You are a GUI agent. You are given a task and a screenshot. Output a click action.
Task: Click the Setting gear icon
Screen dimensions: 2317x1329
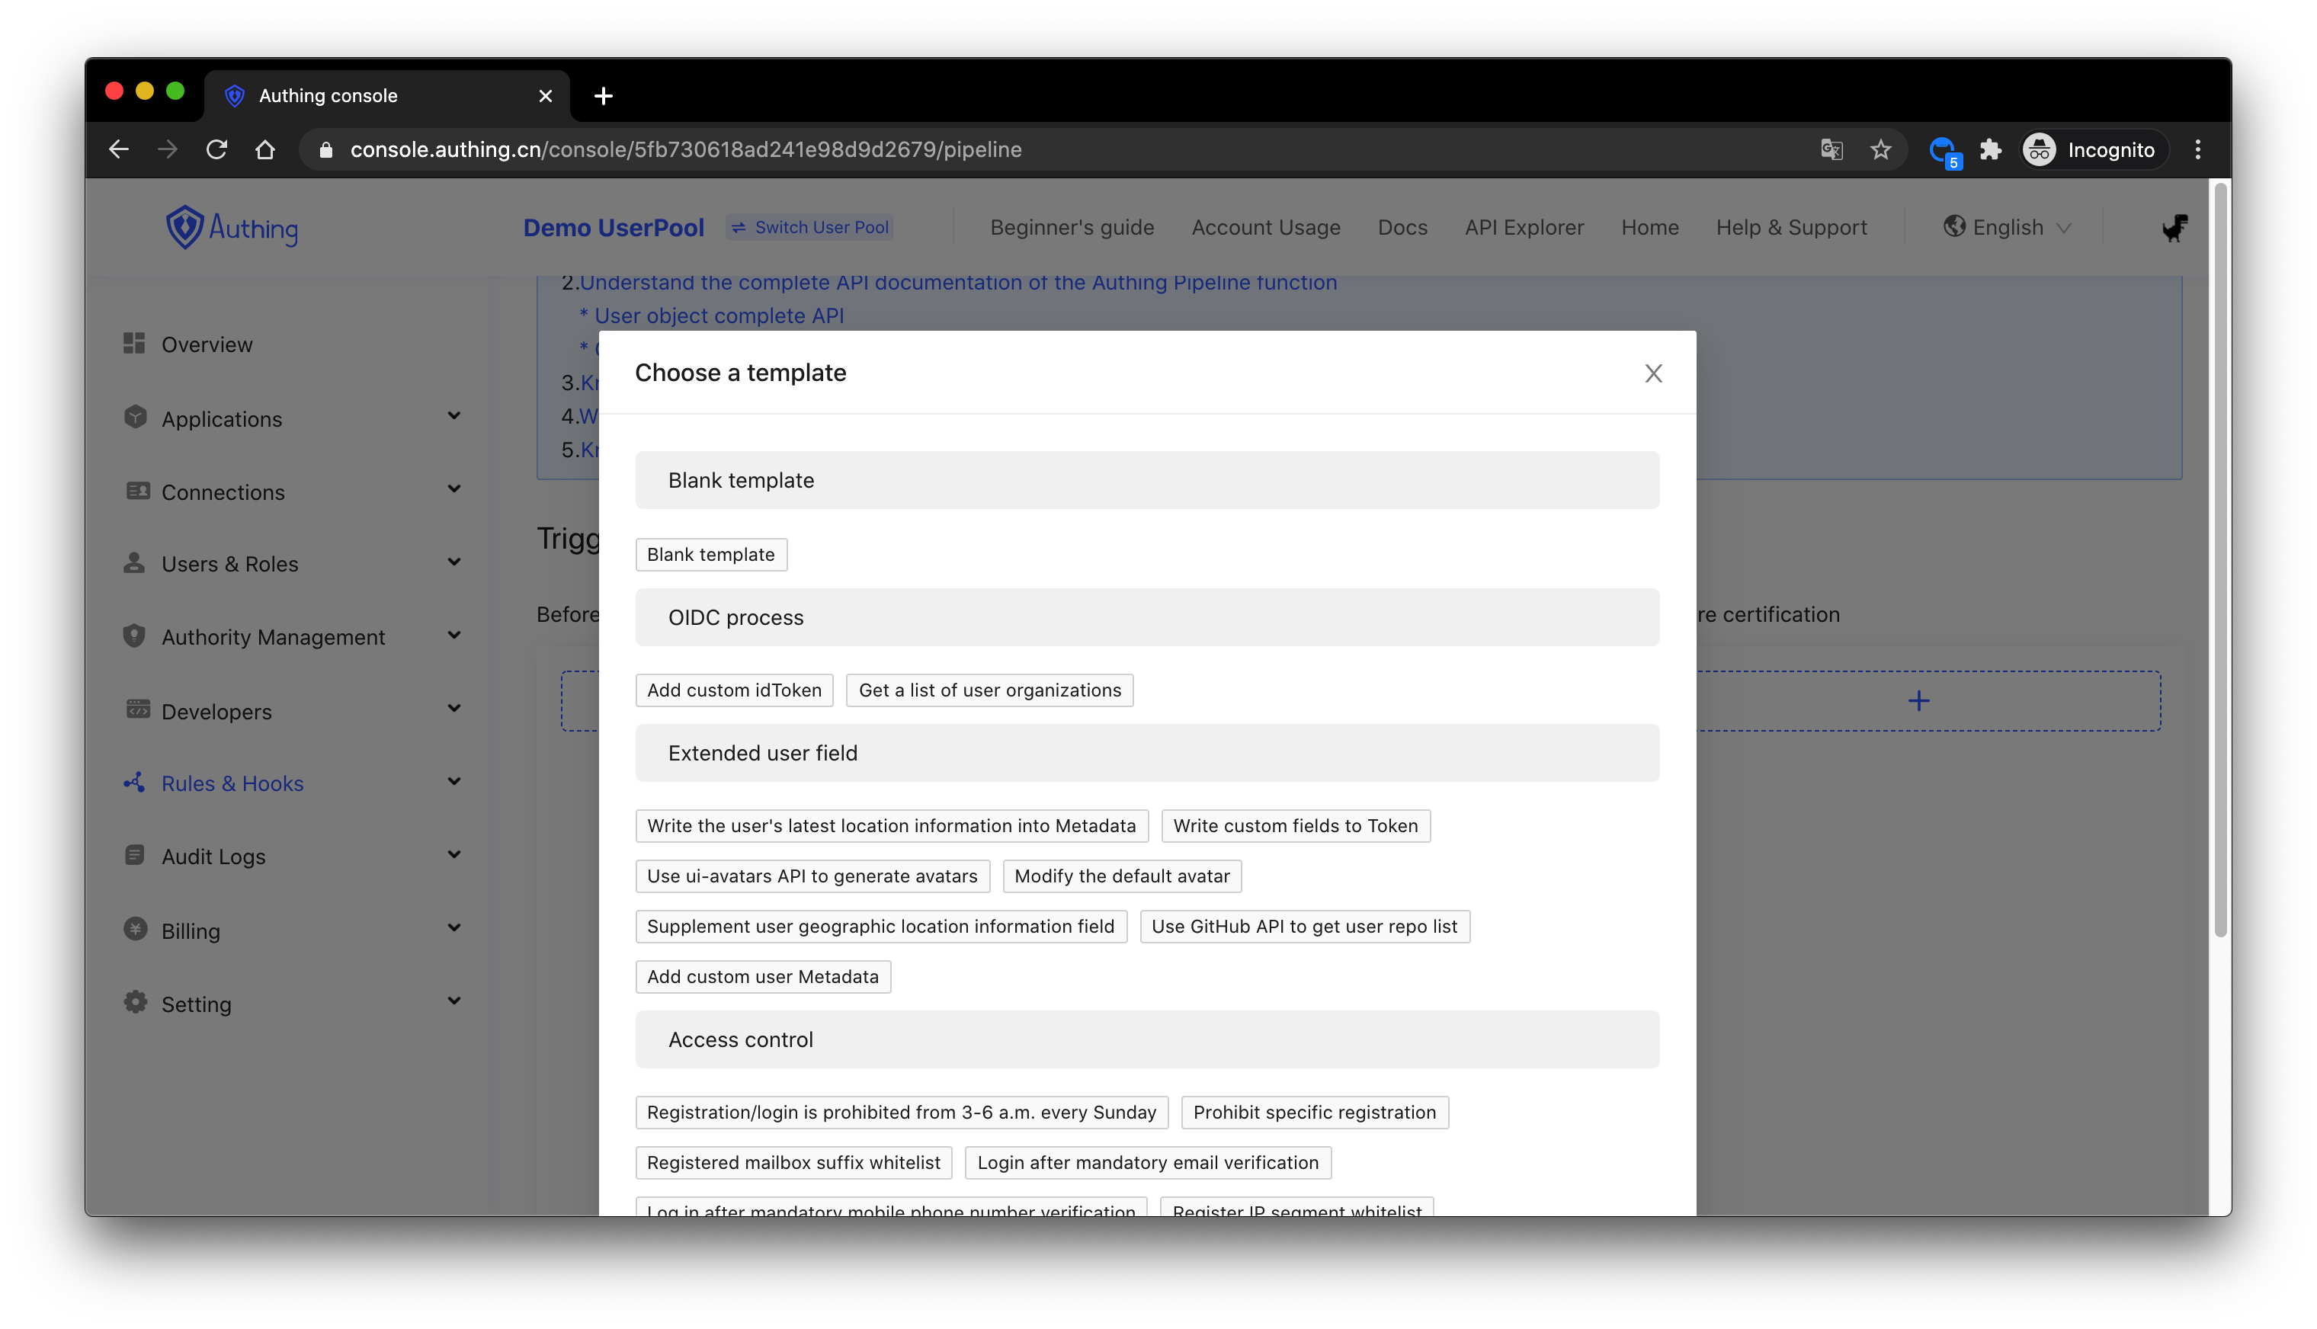point(135,1002)
